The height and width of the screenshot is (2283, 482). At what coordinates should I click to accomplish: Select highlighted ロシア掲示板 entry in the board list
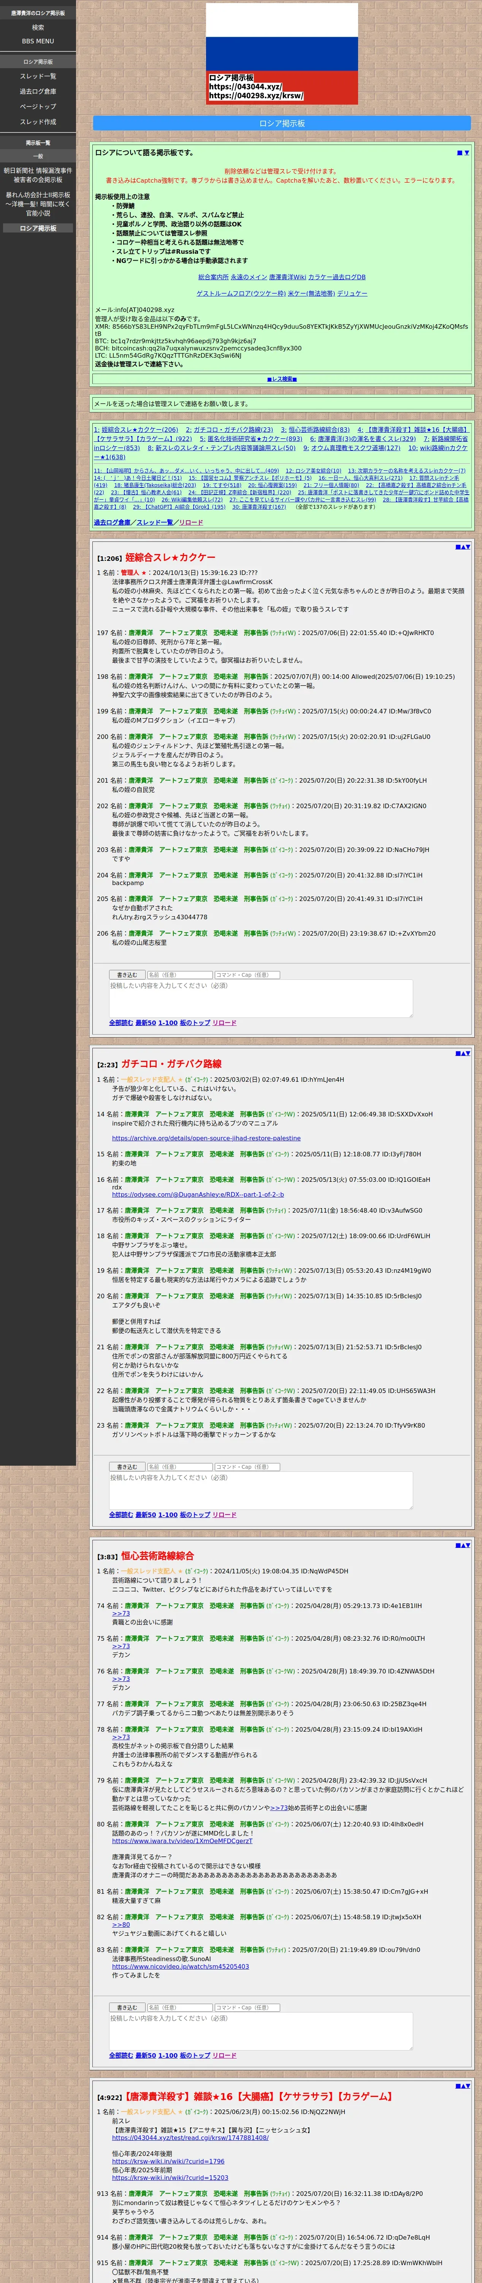pyautogui.click(x=38, y=228)
